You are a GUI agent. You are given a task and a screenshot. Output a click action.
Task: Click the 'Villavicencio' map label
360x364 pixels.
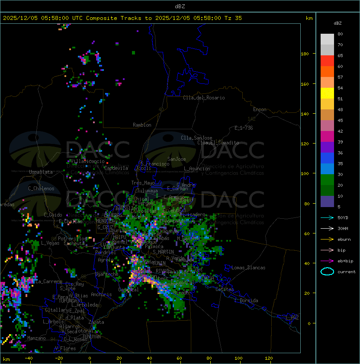coord(87,161)
